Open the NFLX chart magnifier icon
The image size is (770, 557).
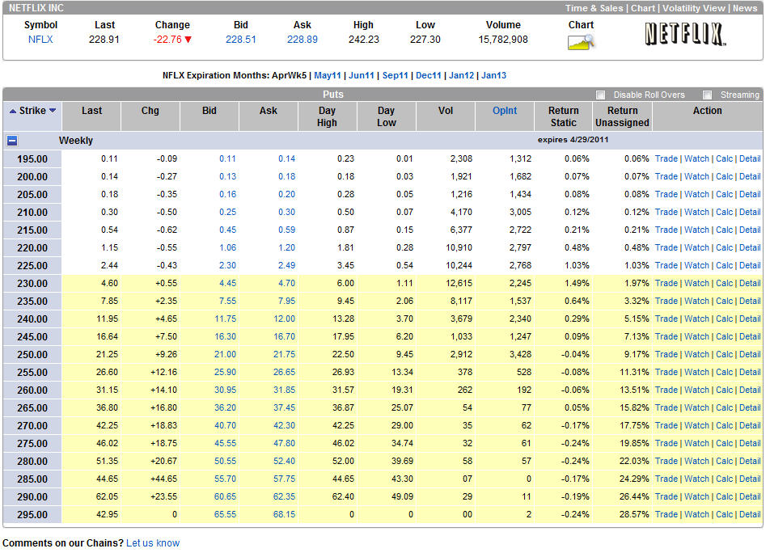(x=581, y=41)
